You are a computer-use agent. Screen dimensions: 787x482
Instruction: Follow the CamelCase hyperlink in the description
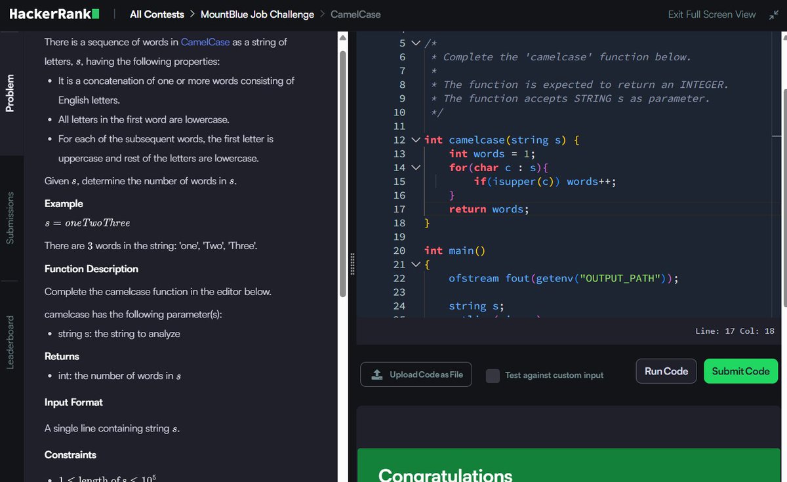205,42
